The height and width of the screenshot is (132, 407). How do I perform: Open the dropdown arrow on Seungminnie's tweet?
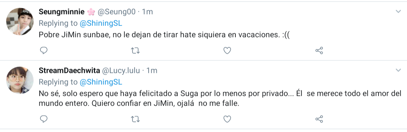pyautogui.click(x=398, y=11)
